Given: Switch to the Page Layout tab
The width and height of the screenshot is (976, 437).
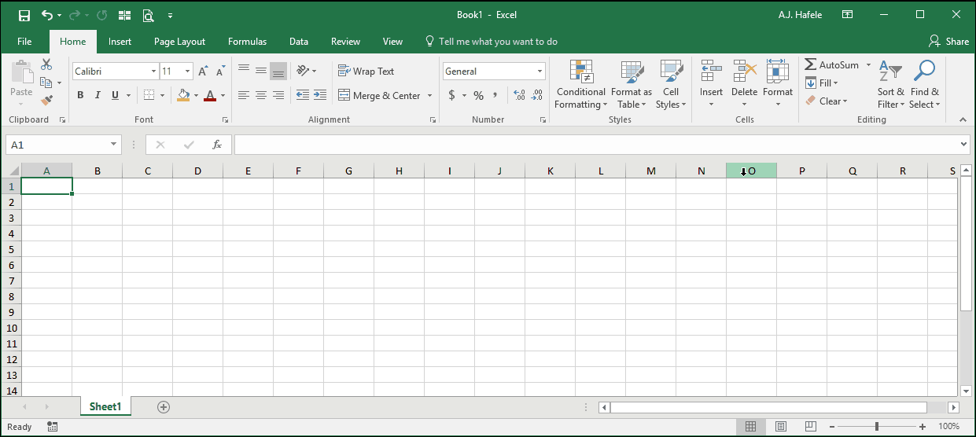Looking at the screenshot, I should pos(179,42).
